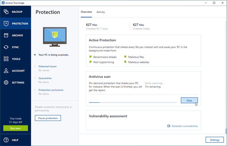Open the Detected vulnerabilities link
227x146 pixels.
click(x=185, y=126)
